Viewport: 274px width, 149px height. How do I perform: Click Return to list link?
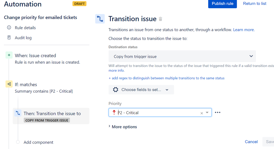[x=255, y=4]
